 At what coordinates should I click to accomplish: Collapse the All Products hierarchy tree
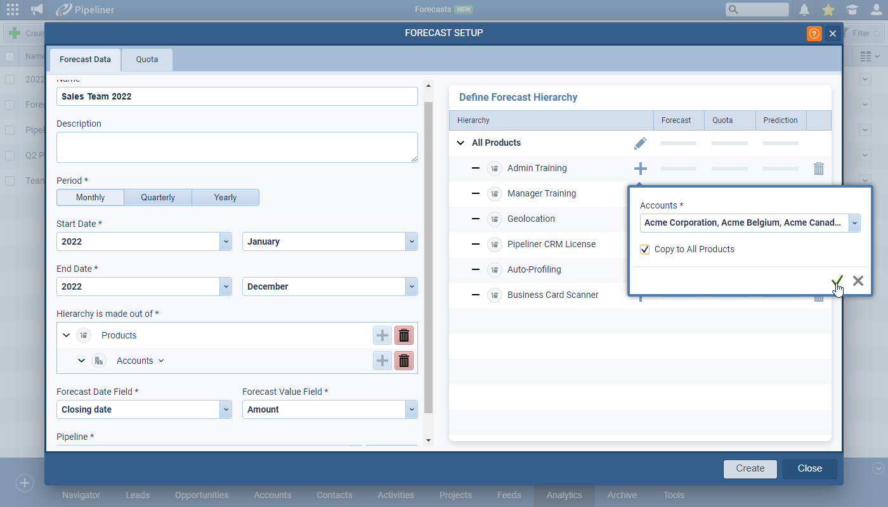pyautogui.click(x=460, y=143)
